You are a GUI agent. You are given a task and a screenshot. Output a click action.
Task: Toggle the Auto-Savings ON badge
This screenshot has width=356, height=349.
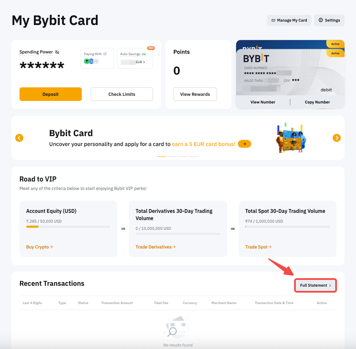click(x=144, y=54)
